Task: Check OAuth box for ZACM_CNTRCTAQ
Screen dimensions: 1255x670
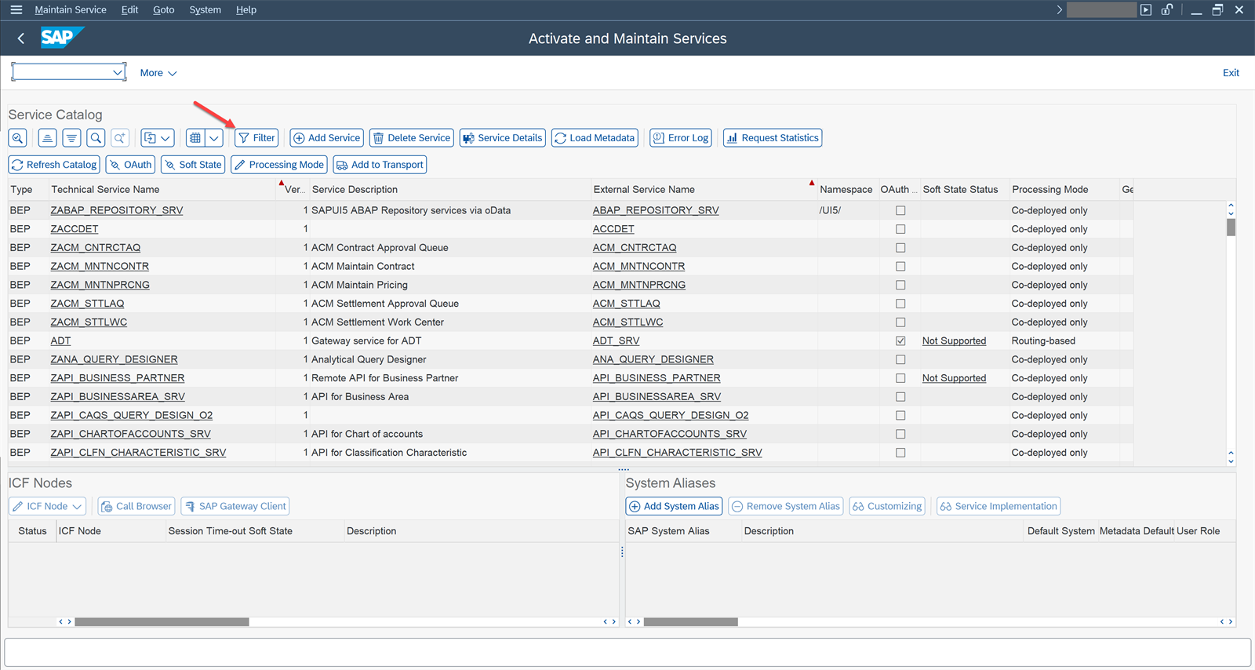Action: pyautogui.click(x=900, y=248)
